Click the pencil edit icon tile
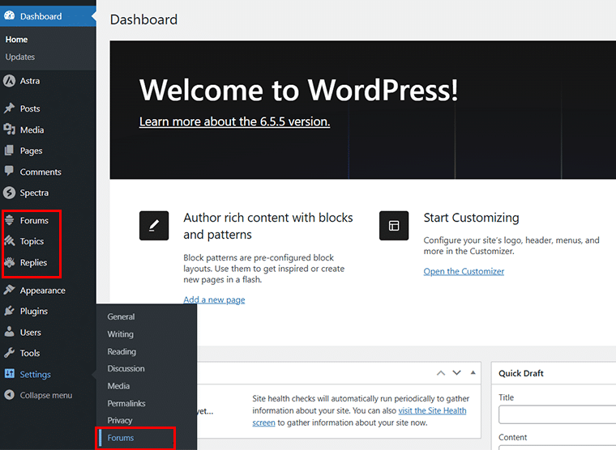616x450 pixels. point(154,226)
